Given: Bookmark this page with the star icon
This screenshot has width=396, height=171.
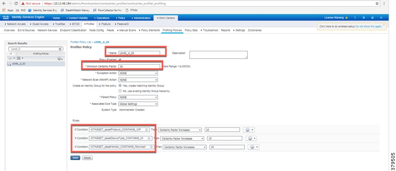Looking at the screenshot, I should tap(377, 3).
